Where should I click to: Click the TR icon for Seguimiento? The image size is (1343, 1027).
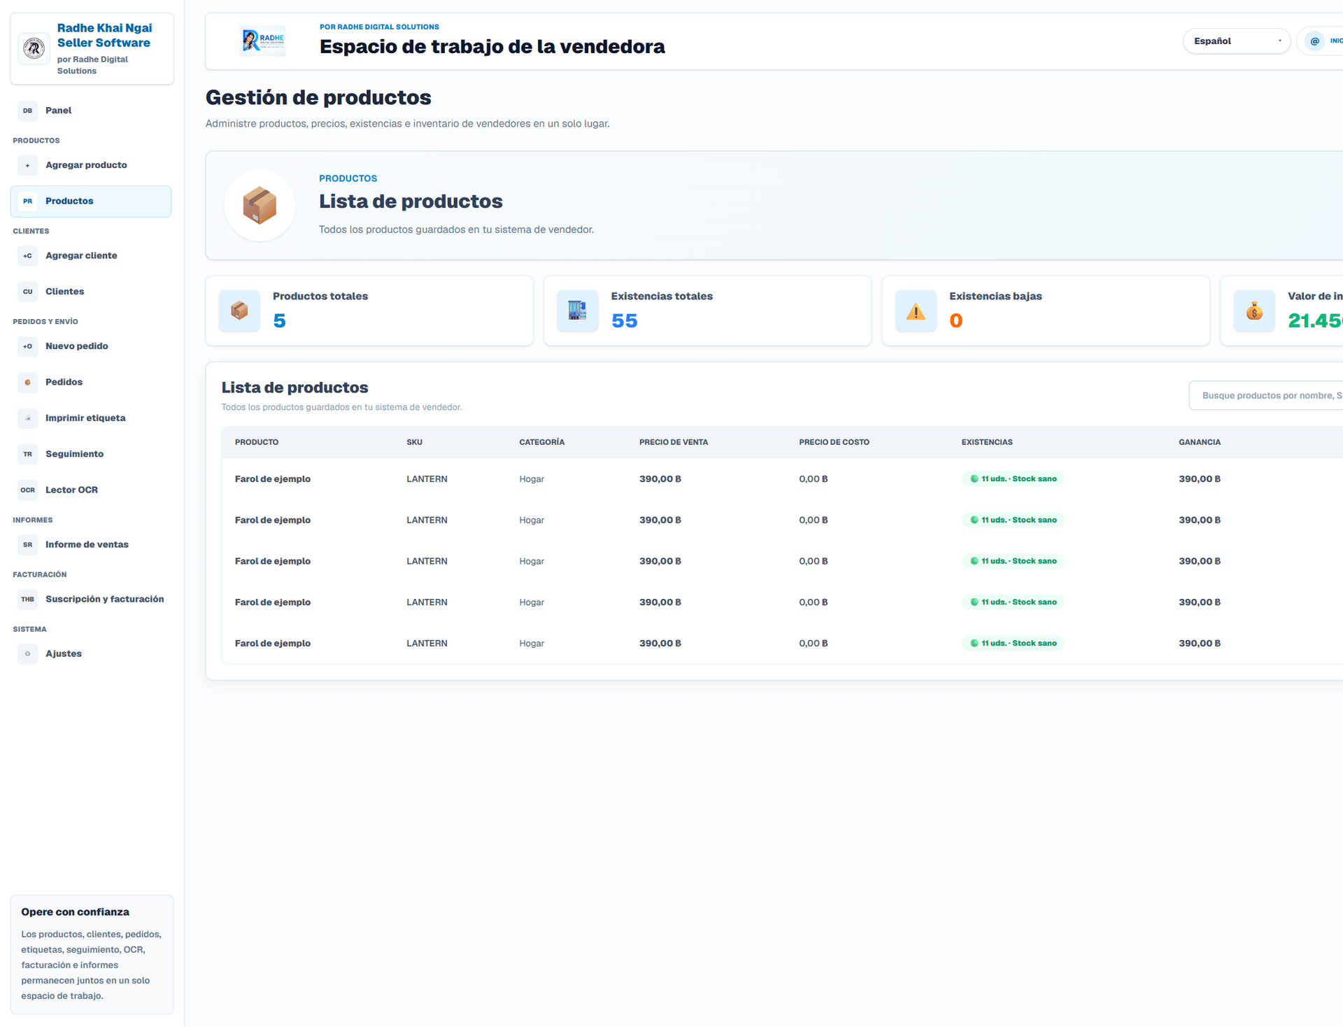[x=27, y=454]
